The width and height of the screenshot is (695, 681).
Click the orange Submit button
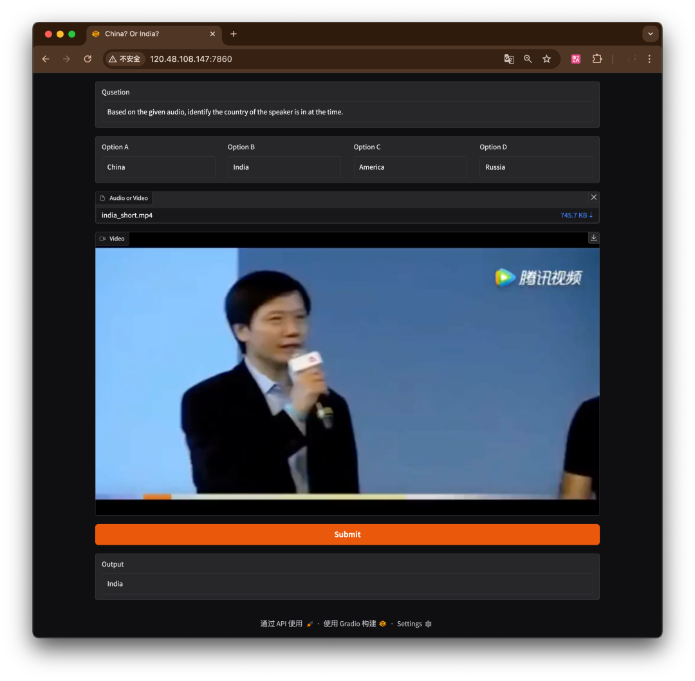click(x=347, y=534)
